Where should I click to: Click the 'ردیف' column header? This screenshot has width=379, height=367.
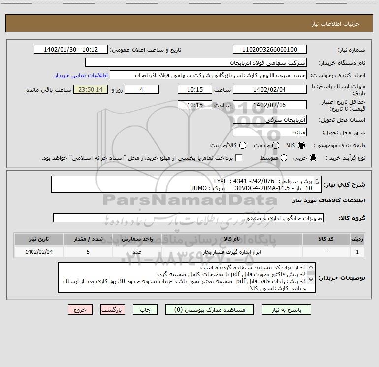pos(357,239)
